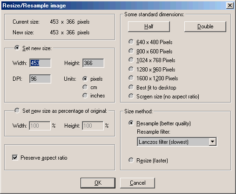Click the Cancel button

[x=137, y=183]
